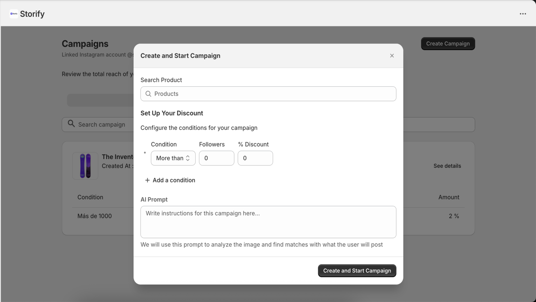
Task: Select the Amount column header
Action: tap(449, 197)
